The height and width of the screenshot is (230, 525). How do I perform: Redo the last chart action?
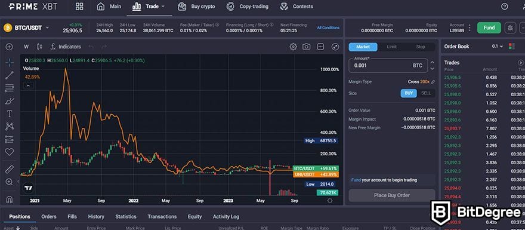click(104, 47)
